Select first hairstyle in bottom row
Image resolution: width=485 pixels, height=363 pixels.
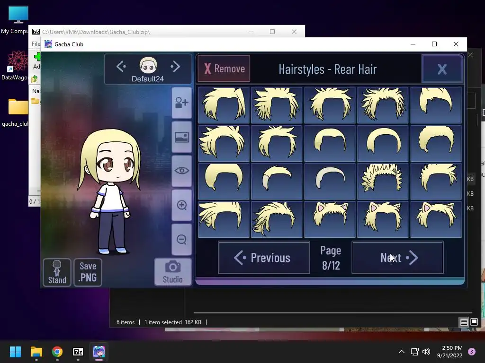point(224,219)
